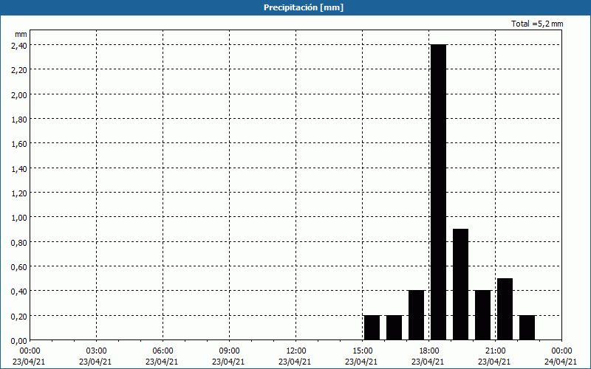Click the 1,40 y-axis value
591x369 pixels.
[x=19, y=169]
